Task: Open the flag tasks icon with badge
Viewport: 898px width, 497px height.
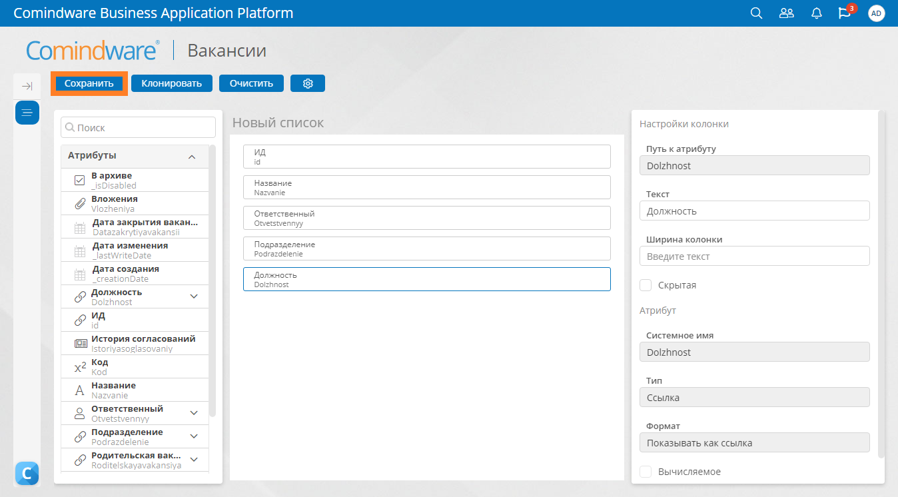Action: 845,13
